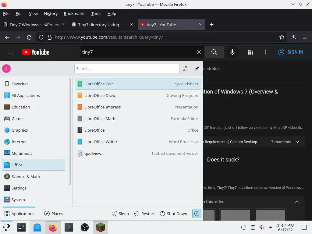This screenshot has width=312, height=234.
Task: Click the Restart button
Action: point(144,214)
